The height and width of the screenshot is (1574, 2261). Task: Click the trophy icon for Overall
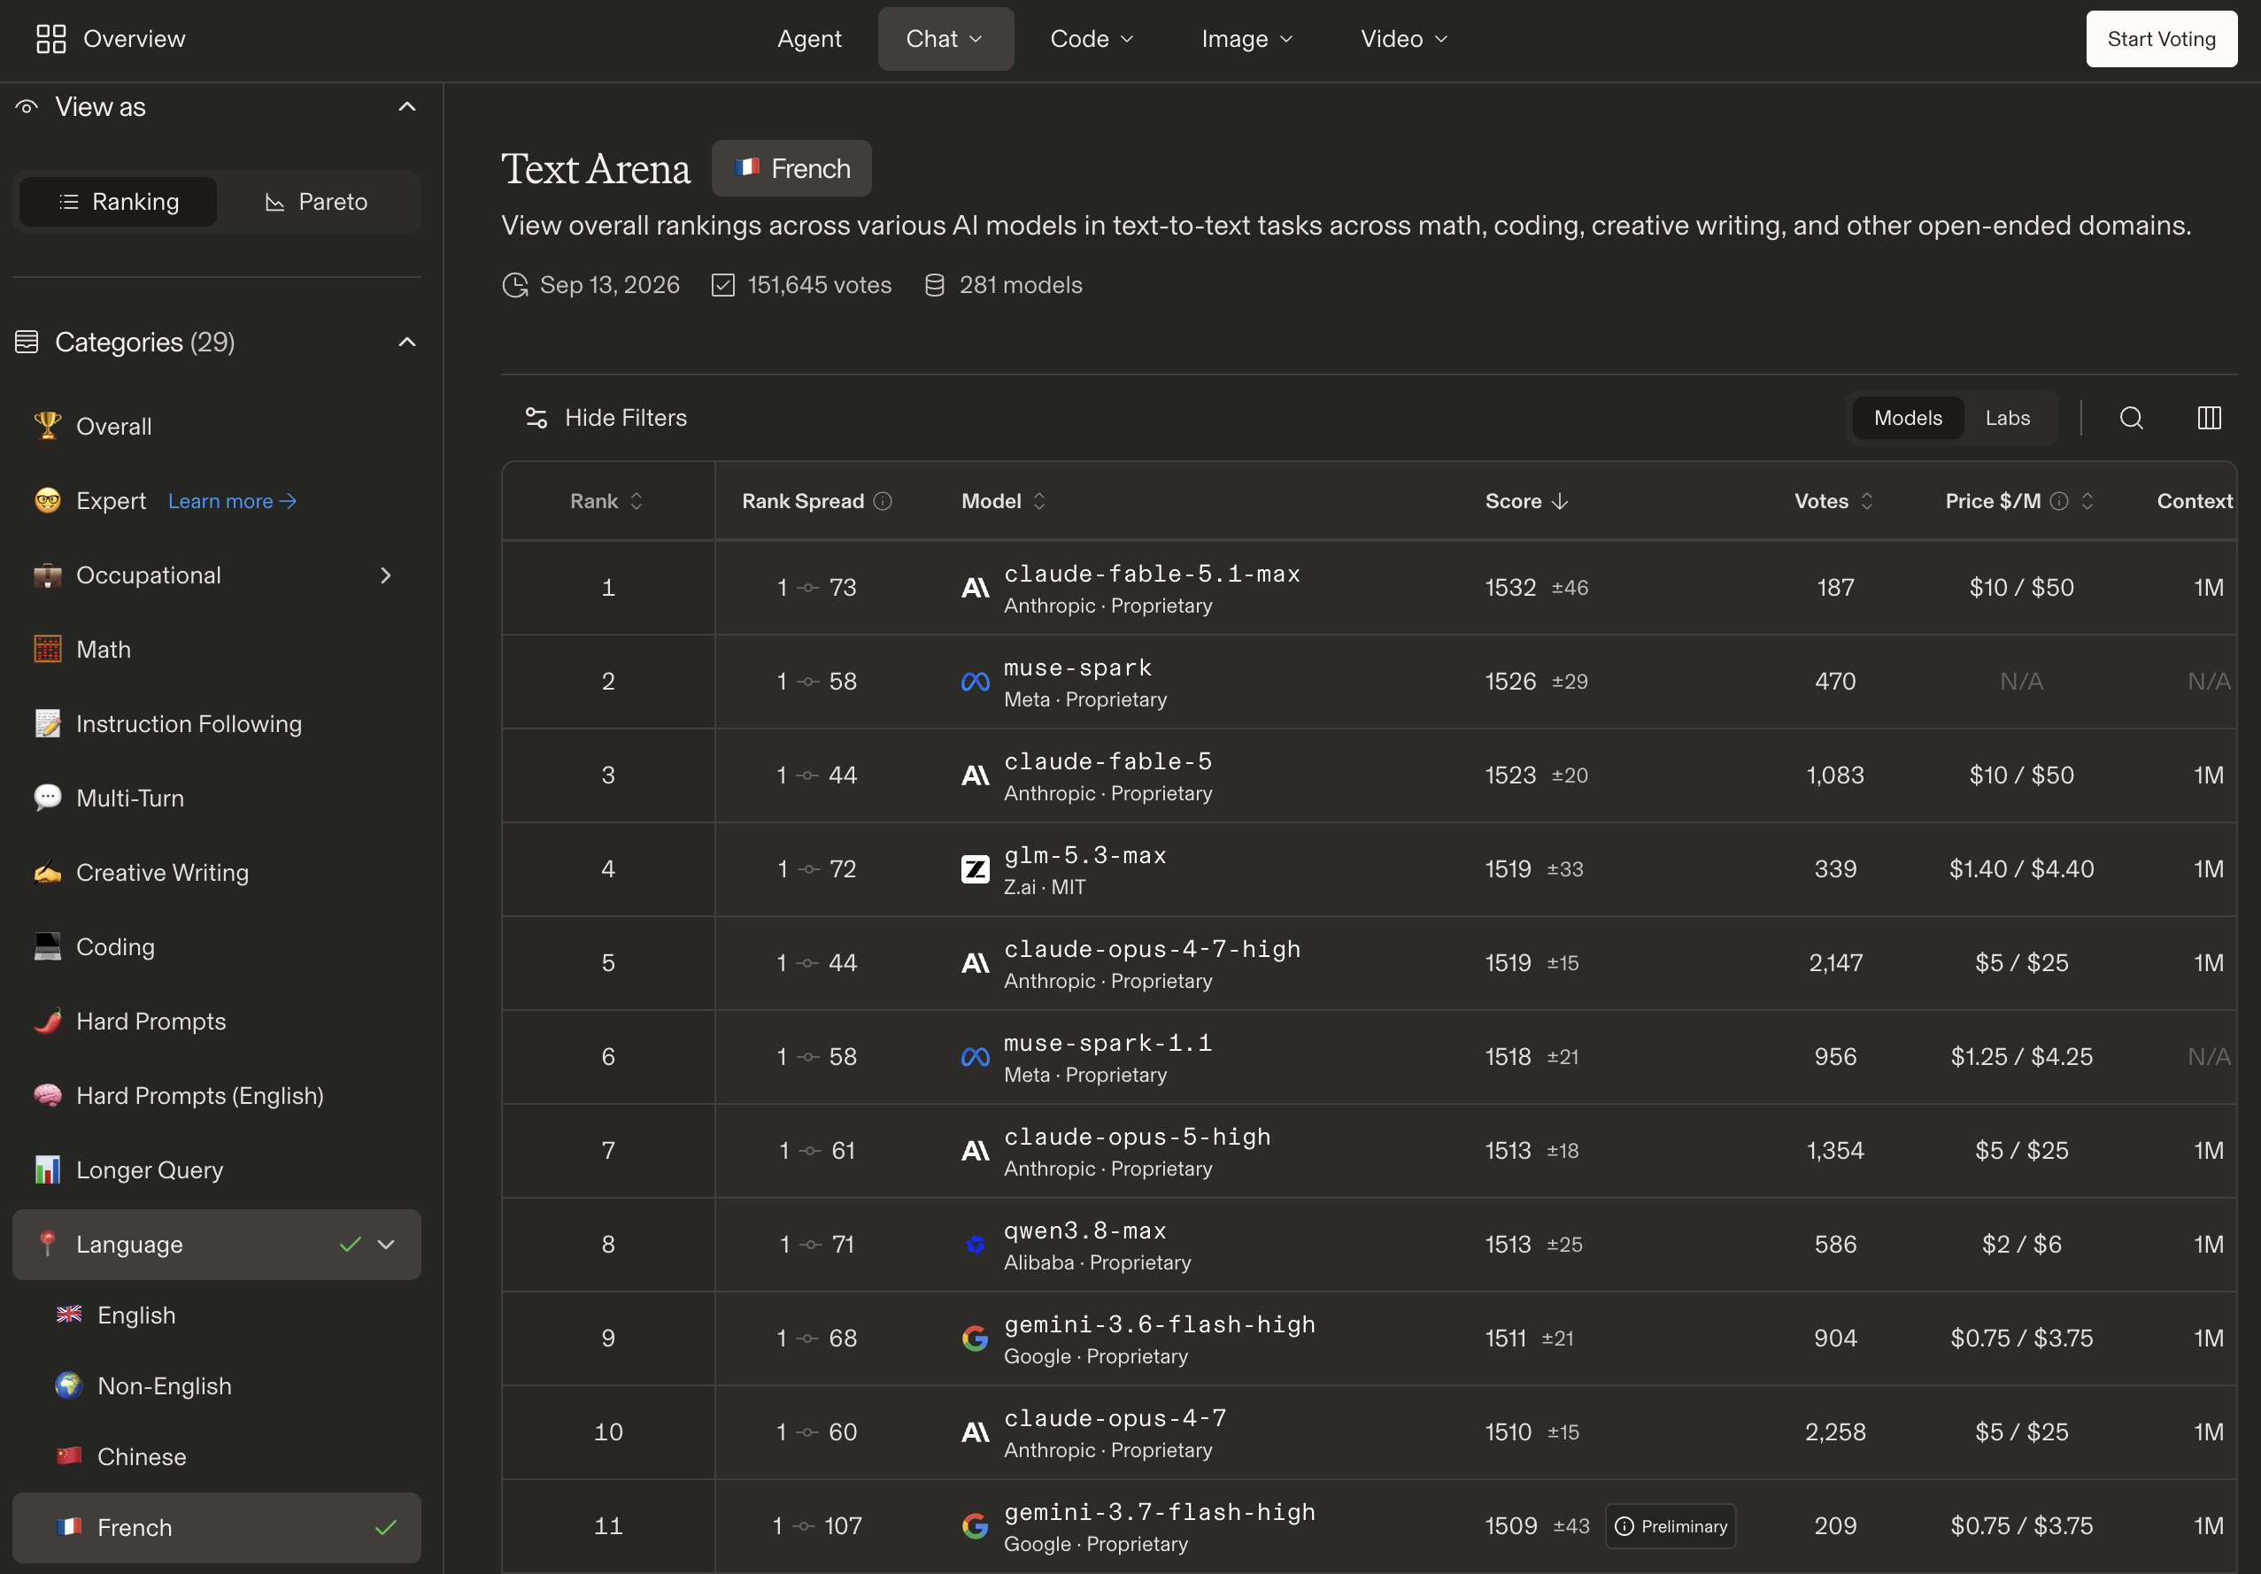[47, 426]
